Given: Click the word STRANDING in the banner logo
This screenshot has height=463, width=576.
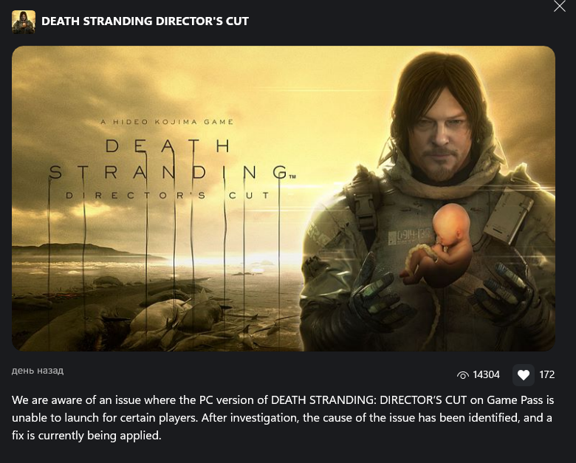Looking at the screenshot, I should pos(169,172).
